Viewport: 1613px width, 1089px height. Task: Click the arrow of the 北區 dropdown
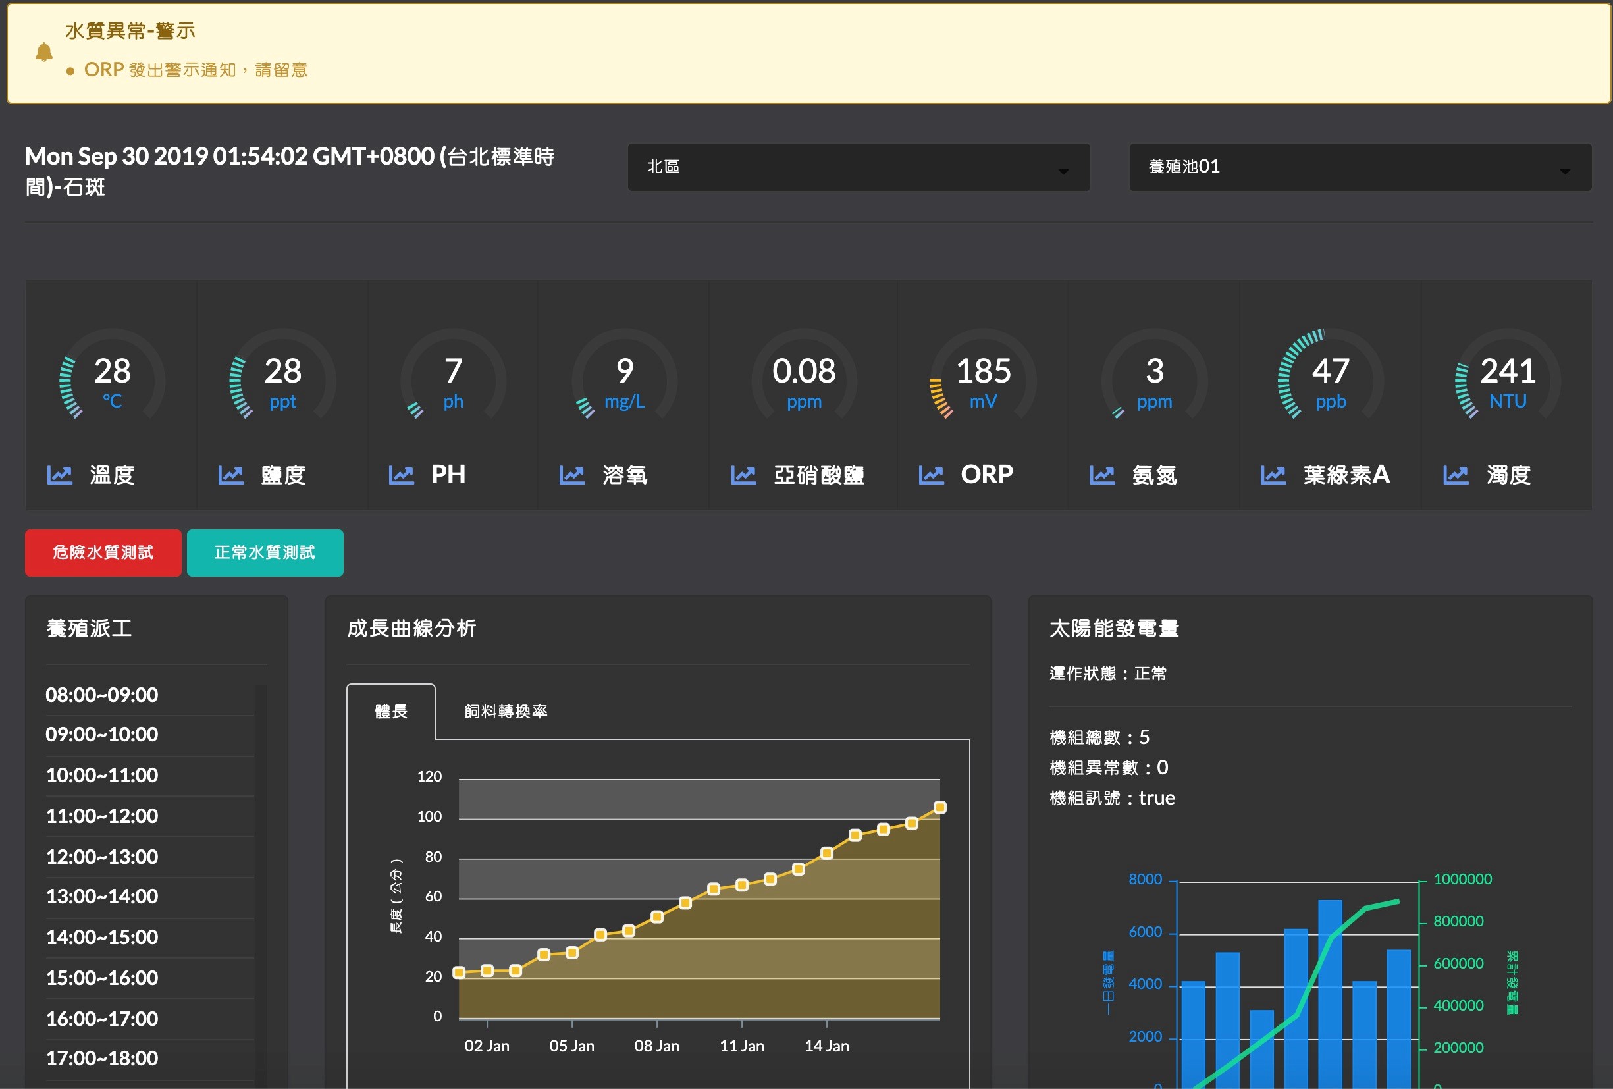point(1063,171)
